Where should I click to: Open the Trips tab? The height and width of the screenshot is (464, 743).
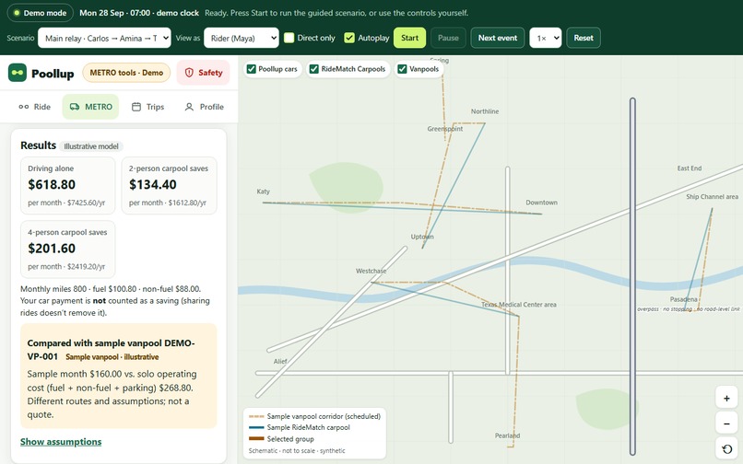coord(147,107)
